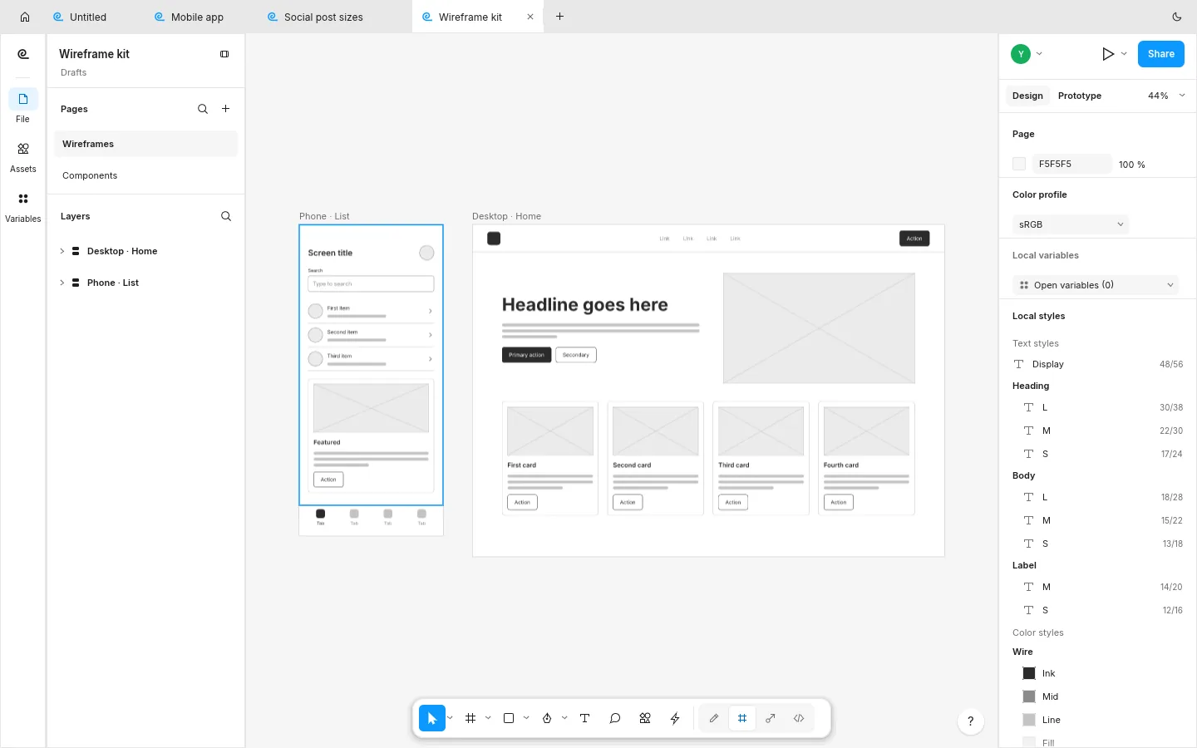The width and height of the screenshot is (1197, 748).
Task: Open the help menu
Action: point(971,721)
